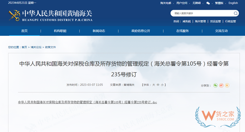Click date 2023年8月21日 星期一
The width and height of the screenshot is (245, 132).
click(x=22, y=3)
